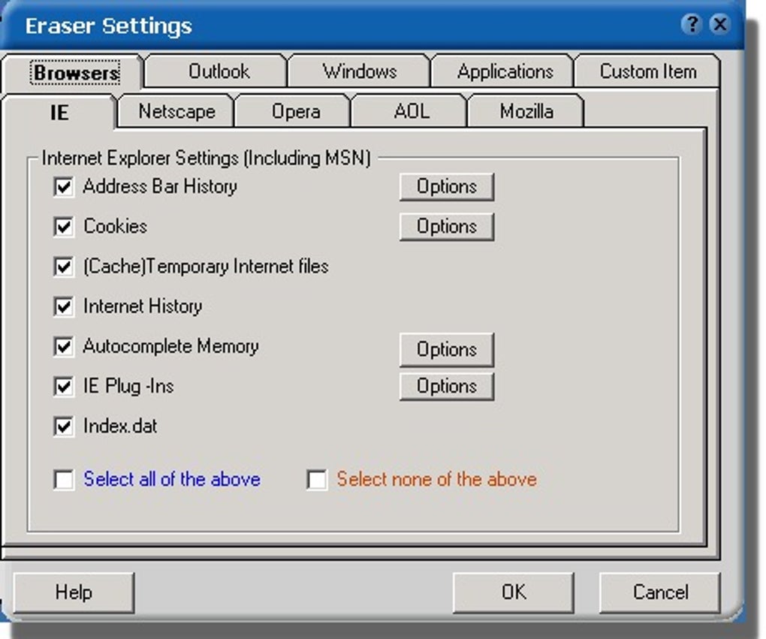Uncheck Address Bar History checkbox

[64, 187]
